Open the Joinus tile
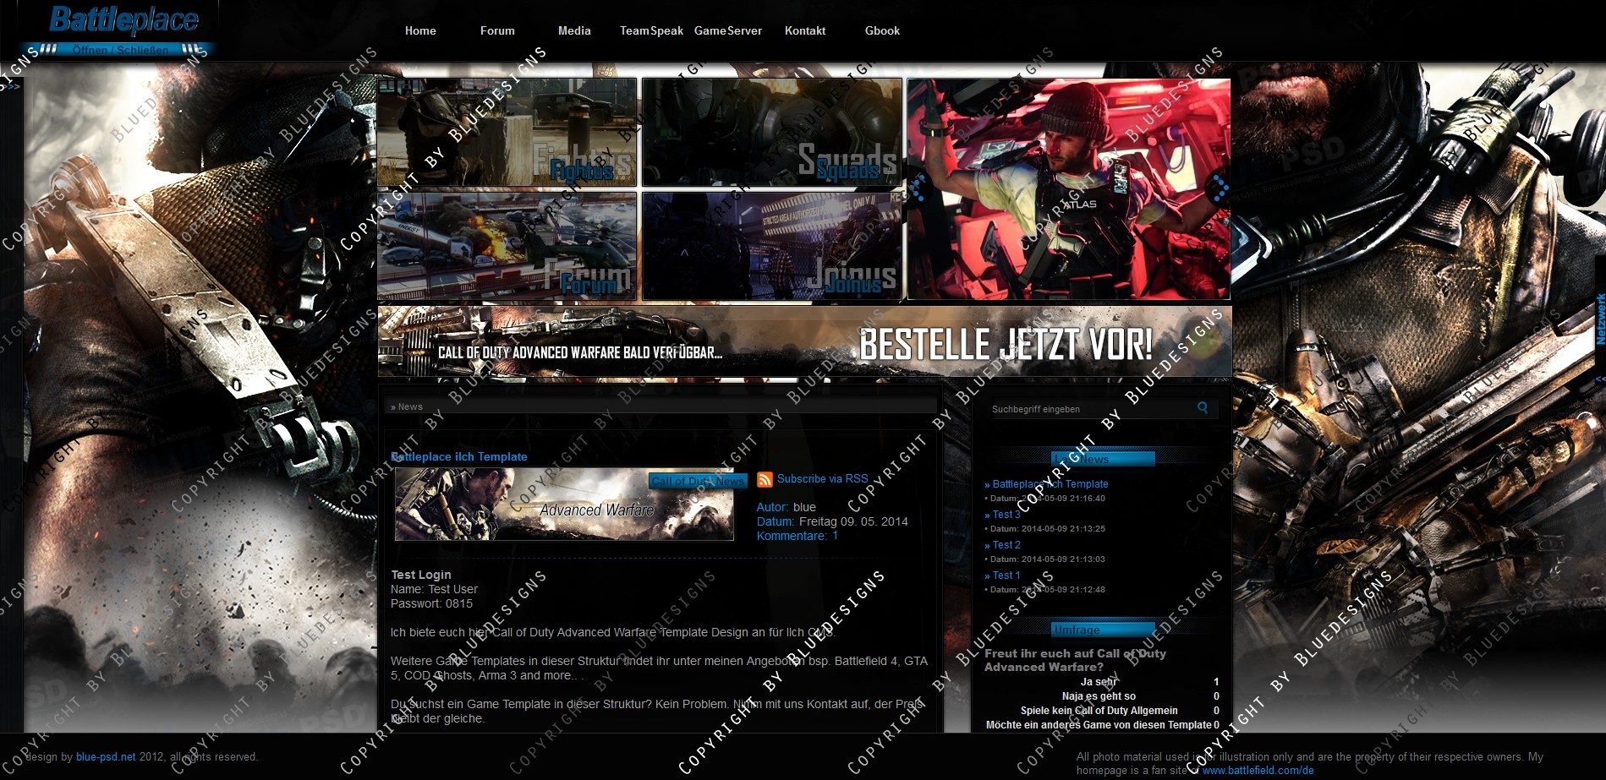This screenshot has width=1606, height=780. (x=771, y=246)
